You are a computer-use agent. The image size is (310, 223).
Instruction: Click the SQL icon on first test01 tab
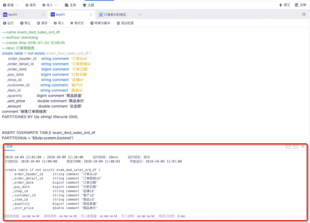click(5, 15)
